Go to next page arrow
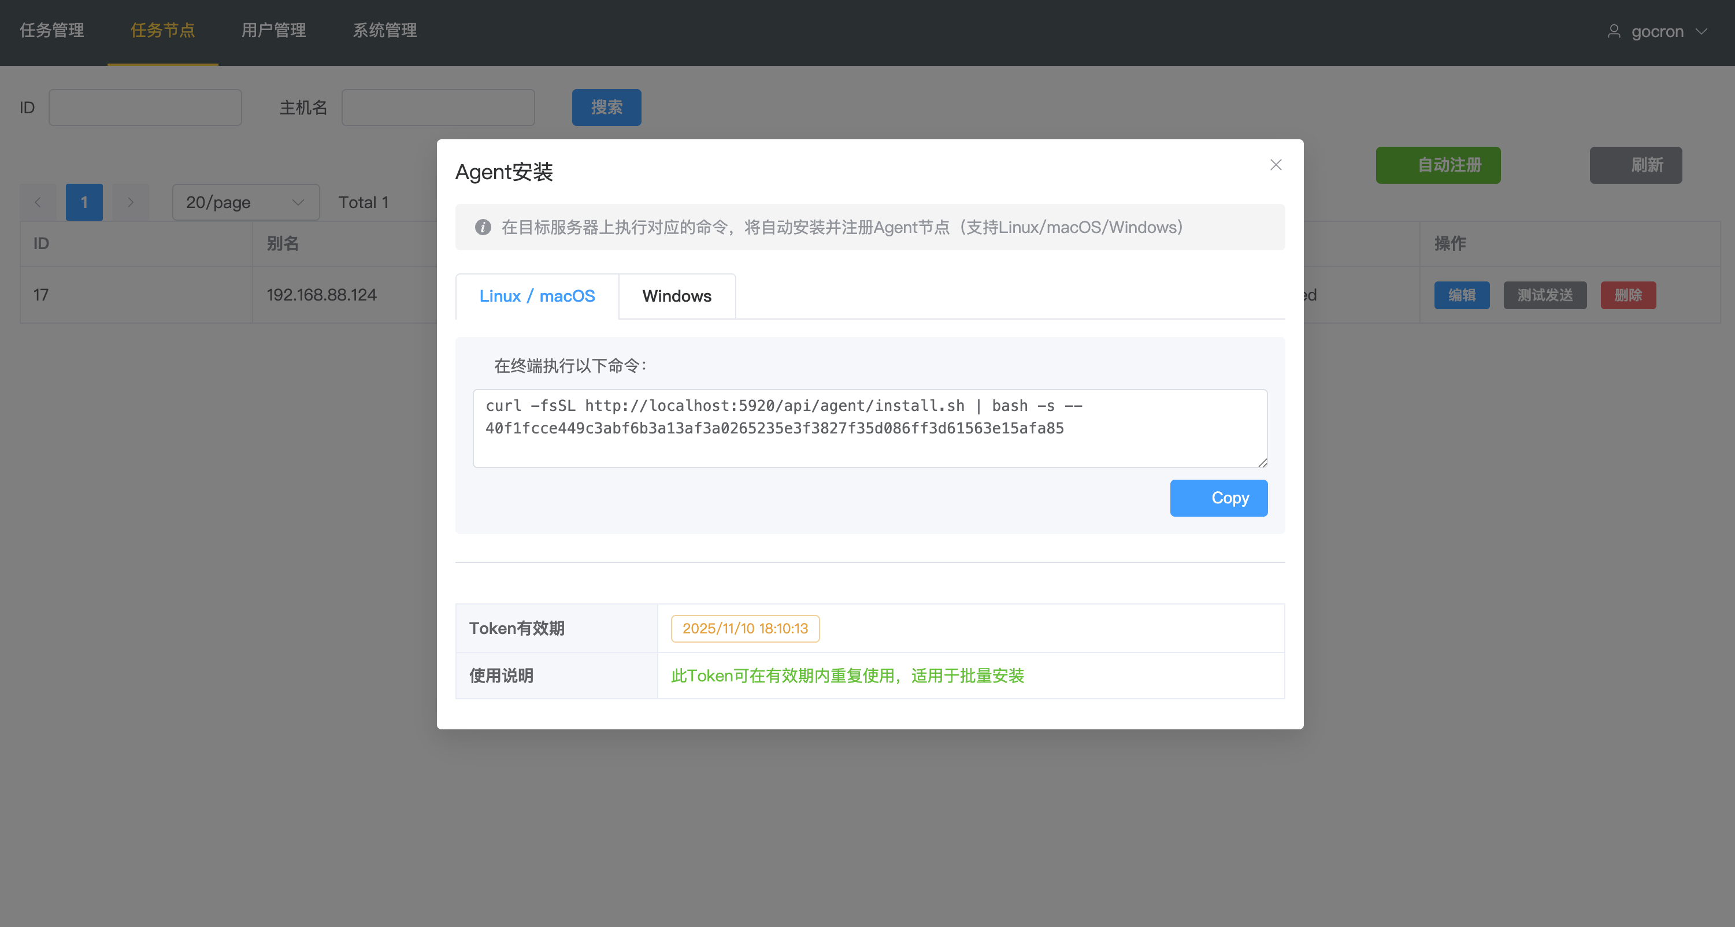Screen dimensions: 1735x927 coord(131,202)
